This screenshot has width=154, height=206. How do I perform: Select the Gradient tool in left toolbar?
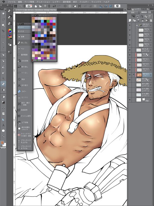[x=3, y=102]
